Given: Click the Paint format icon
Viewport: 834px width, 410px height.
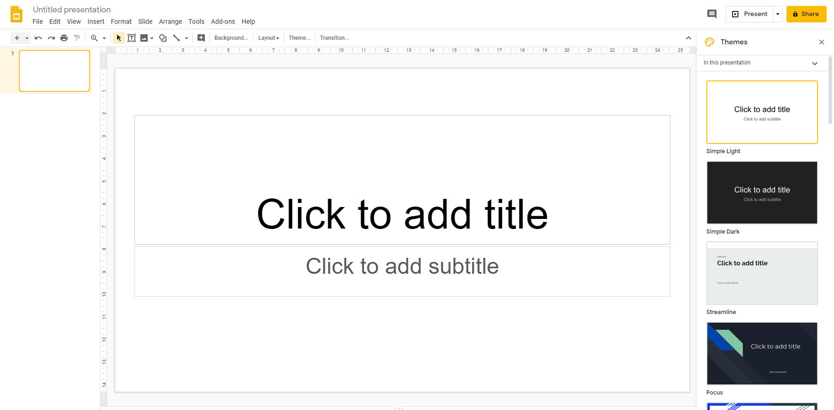Looking at the screenshot, I should [77, 38].
